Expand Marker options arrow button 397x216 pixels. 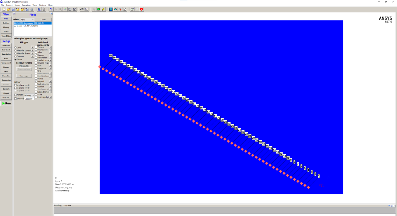50,86
